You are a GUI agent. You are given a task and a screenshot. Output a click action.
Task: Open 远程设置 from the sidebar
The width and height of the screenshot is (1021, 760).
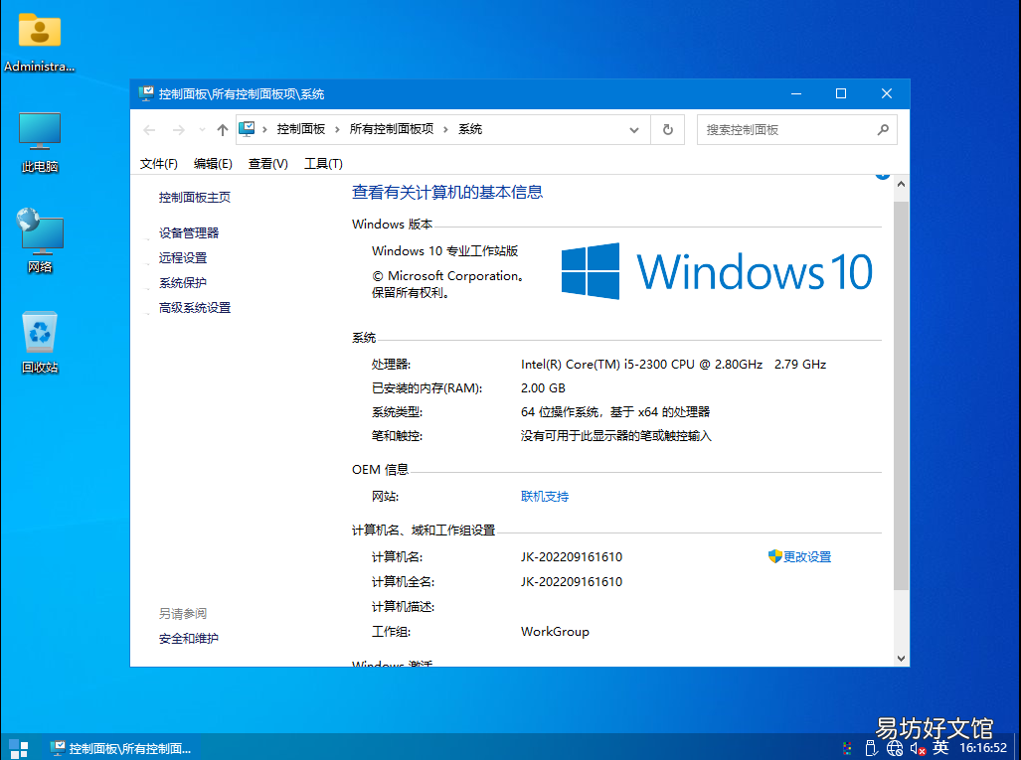coord(183,257)
